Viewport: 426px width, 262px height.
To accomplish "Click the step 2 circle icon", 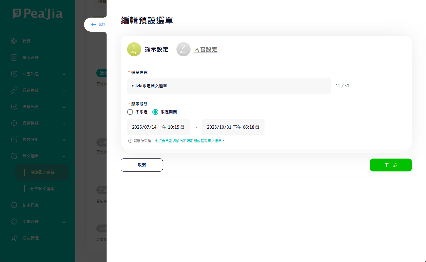I will tap(183, 49).
